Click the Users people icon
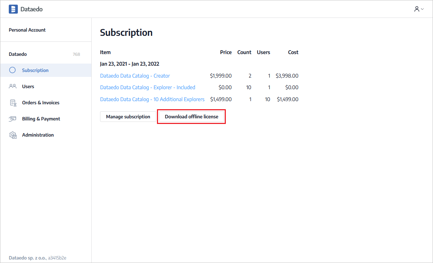433x263 pixels. 13,86
